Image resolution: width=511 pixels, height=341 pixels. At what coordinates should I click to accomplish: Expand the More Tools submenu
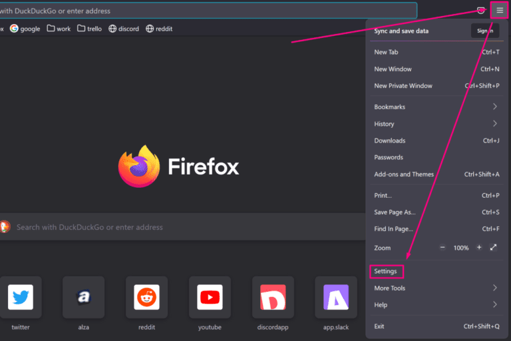(x=436, y=288)
